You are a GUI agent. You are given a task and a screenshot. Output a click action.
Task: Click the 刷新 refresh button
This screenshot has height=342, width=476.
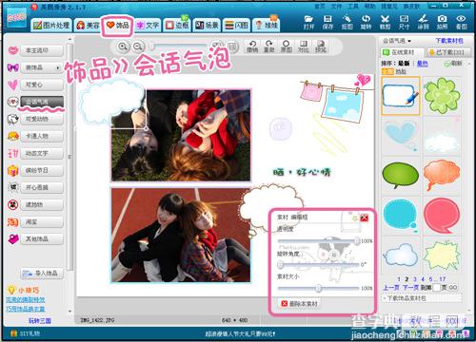pyautogui.click(x=453, y=64)
